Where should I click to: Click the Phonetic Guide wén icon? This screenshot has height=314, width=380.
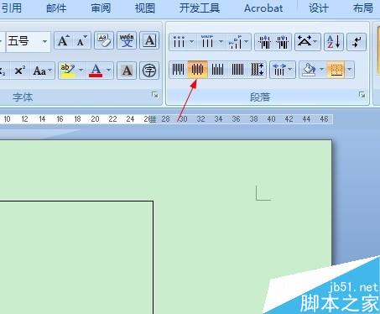[x=127, y=41]
